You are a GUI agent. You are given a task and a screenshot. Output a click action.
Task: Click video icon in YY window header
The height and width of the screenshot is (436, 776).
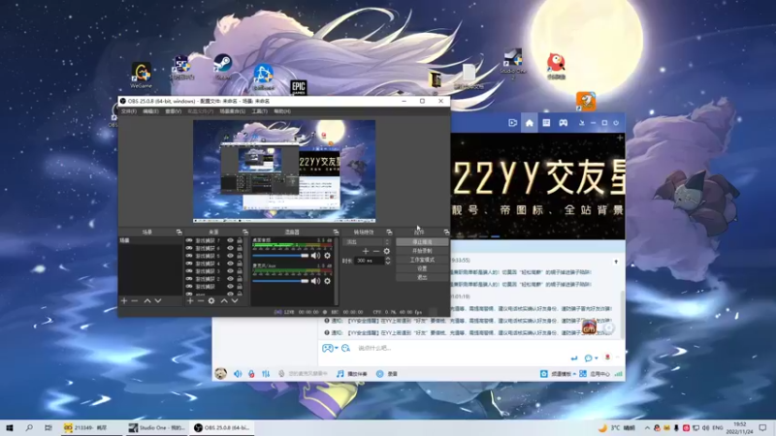point(513,123)
